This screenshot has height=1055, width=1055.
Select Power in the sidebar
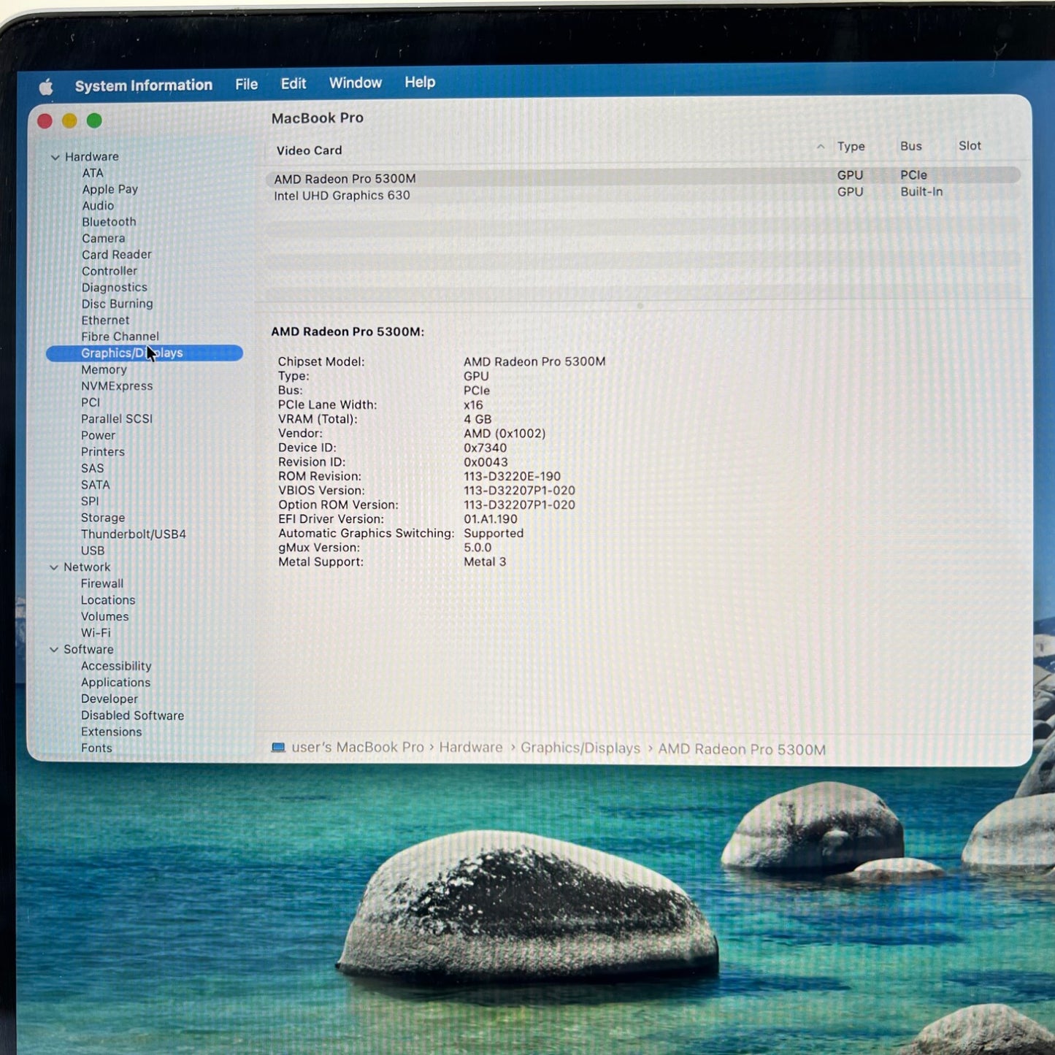(98, 436)
